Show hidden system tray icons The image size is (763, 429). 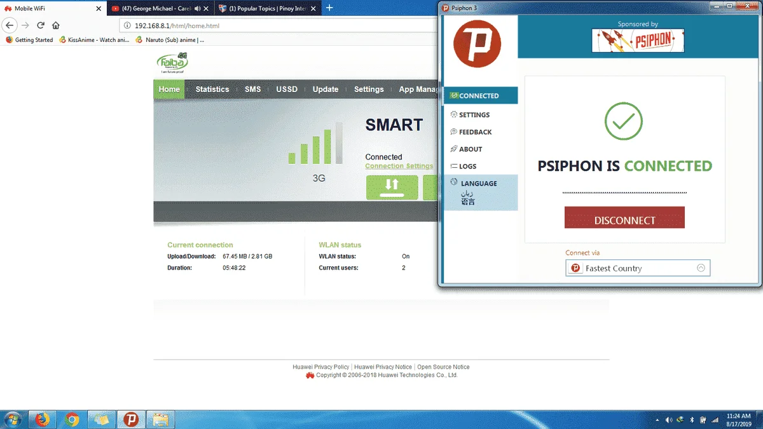coord(657,420)
